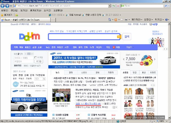Open the 클라우드 50GB link
Image resolution: width=171 pixels, height=123 pixels.
[x=44, y=24]
